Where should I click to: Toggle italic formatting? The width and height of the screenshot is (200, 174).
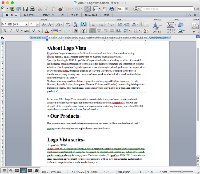pyautogui.click(x=11, y=31)
